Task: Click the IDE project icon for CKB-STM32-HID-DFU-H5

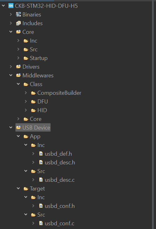Action: pyautogui.click(x=11, y=6)
